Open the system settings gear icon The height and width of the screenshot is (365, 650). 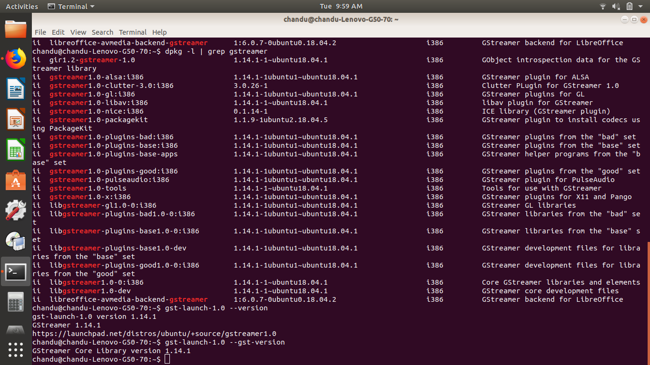click(16, 210)
